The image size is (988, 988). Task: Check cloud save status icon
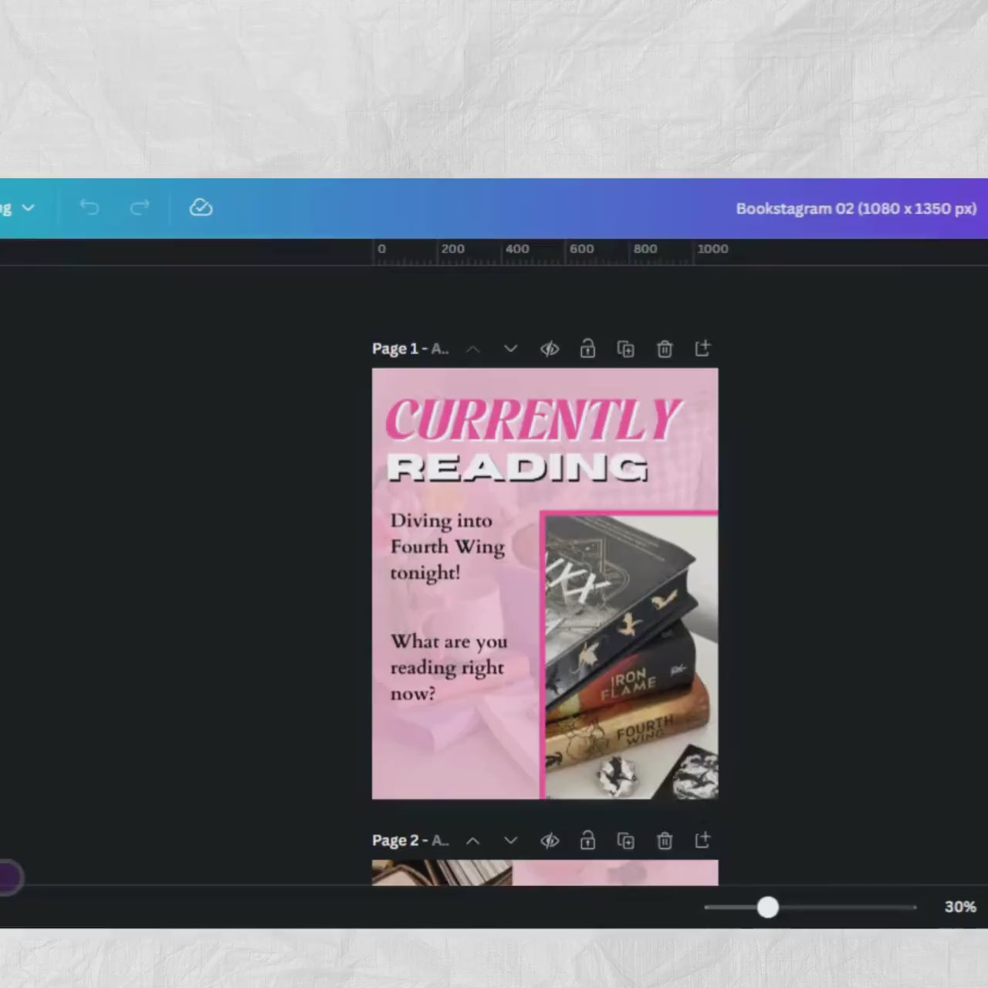[201, 208]
